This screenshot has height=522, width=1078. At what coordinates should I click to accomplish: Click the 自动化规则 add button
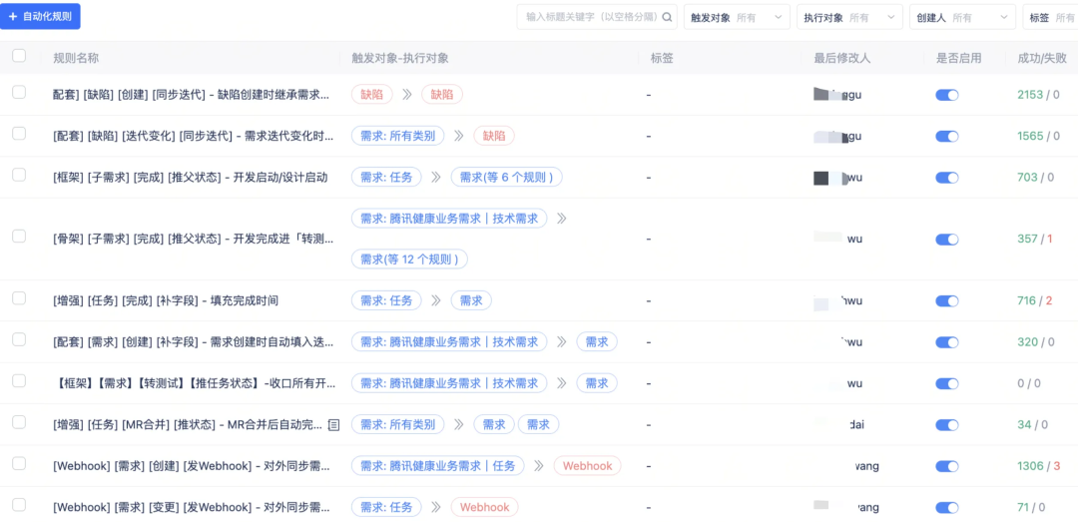pos(40,16)
